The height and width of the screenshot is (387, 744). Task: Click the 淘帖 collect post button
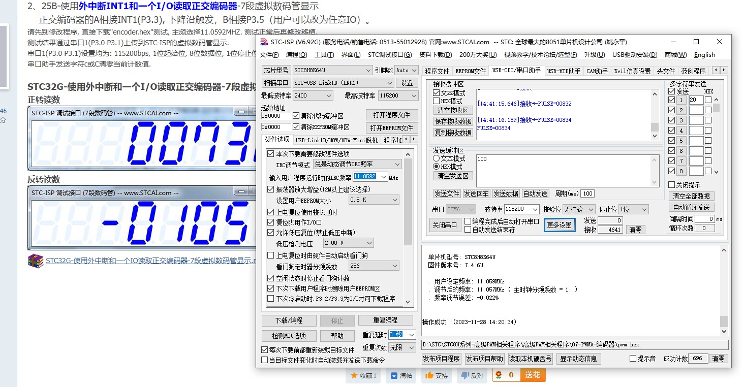click(x=400, y=375)
